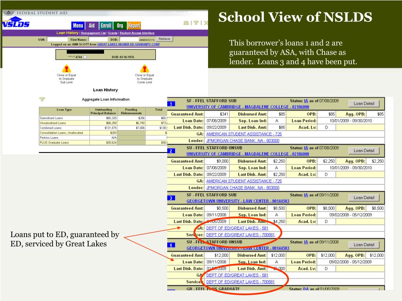Screen dimensions: 402x301
Task: Go to the Report tab
Action: point(134,25)
